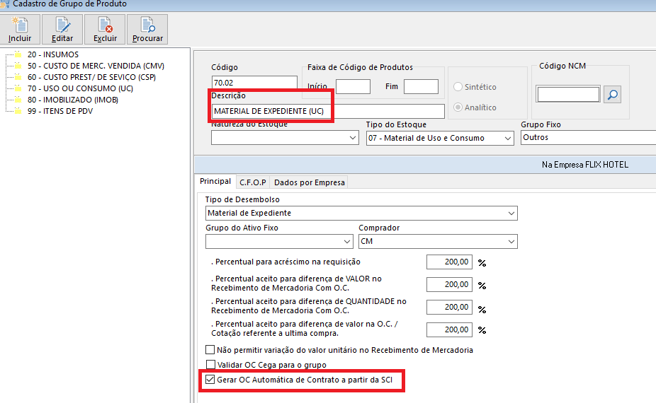
Task: Click percentual diferença valor O.C./Cotação field
Action: [x=449, y=329]
